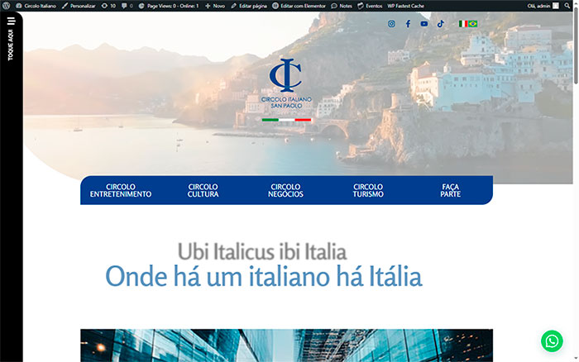Click the Facebook icon in header
The width and height of the screenshot is (579, 362).
(x=408, y=24)
